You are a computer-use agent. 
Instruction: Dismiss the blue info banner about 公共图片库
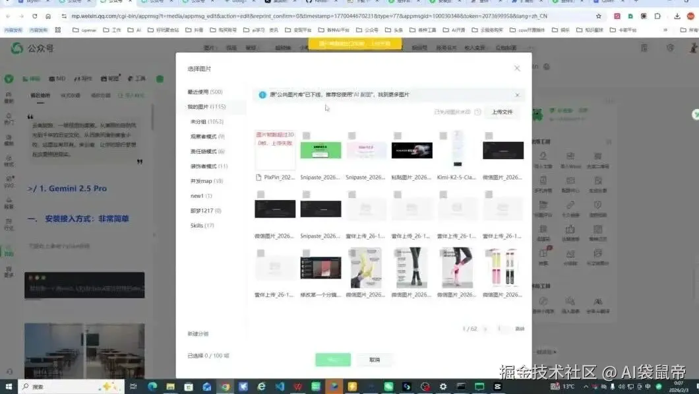click(517, 95)
